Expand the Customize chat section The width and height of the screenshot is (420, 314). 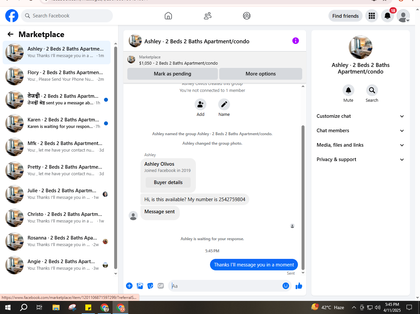coord(360,116)
